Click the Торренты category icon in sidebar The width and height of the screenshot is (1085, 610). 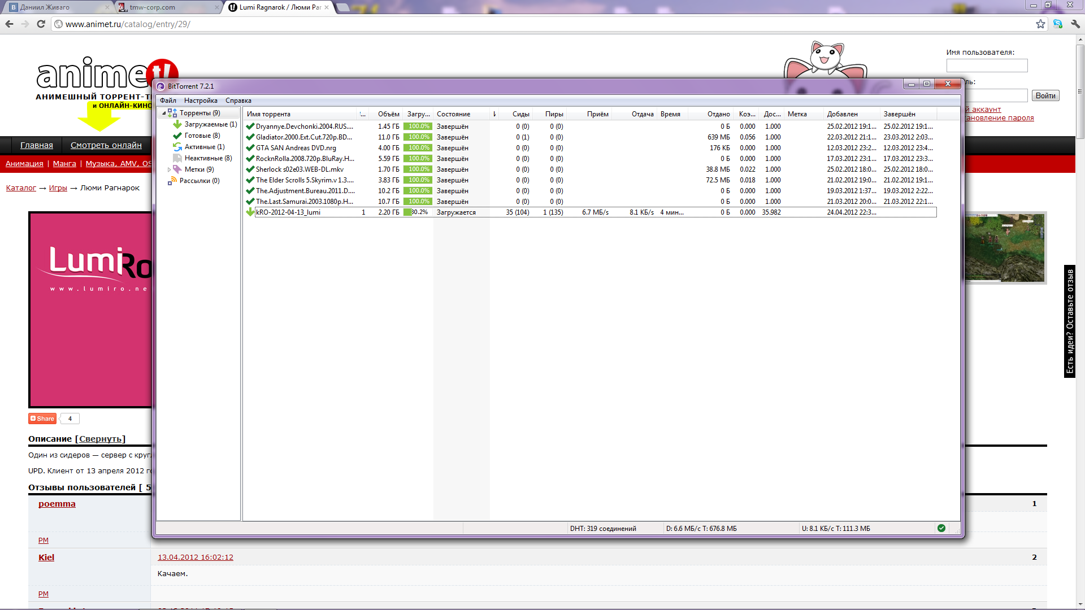click(172, 113)
